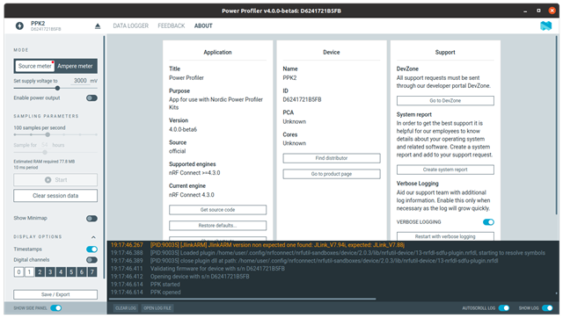Collapse the Display Options section
Viewport: 563px width, 318px height.
click(x=93, y=237)
